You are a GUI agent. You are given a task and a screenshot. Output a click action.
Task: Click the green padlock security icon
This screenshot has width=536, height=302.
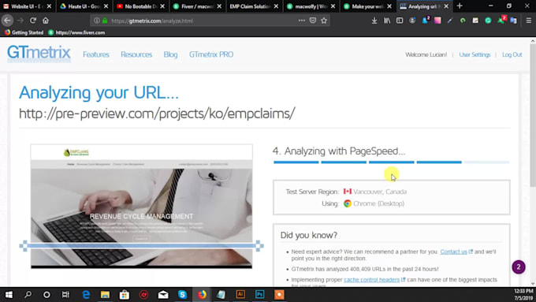coord(105,21)
